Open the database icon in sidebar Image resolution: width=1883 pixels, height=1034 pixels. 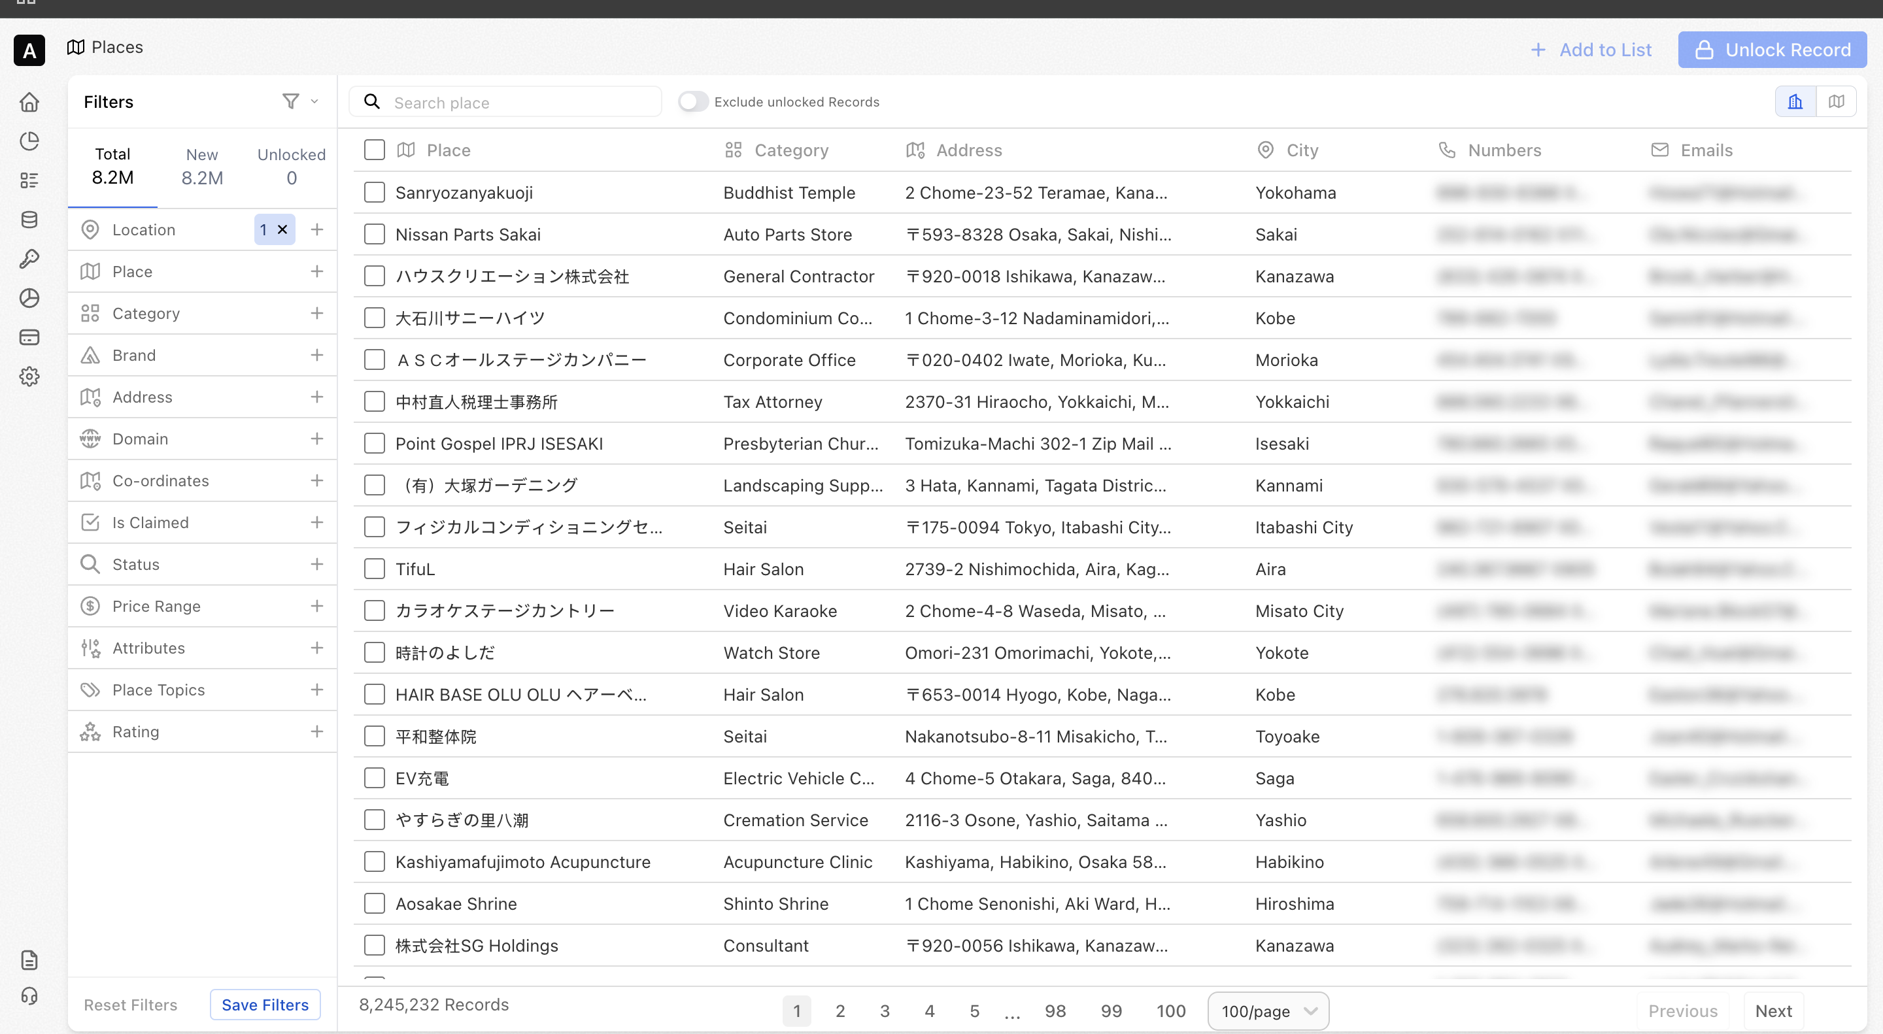pyautogui.click(x=29, y=219)
